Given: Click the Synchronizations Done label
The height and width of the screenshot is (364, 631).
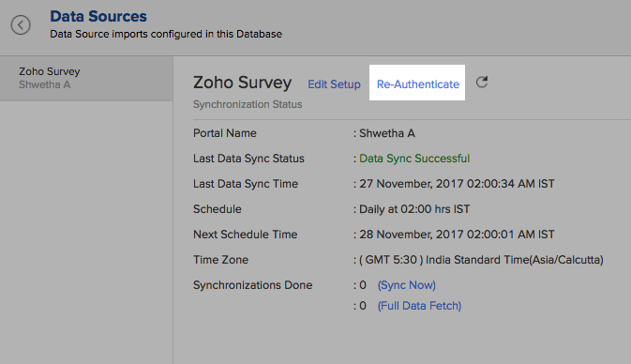Looking at the screenshot, I should point(253,285).
